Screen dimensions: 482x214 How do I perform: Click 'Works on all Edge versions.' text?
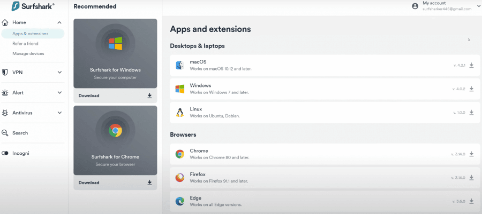216,204
